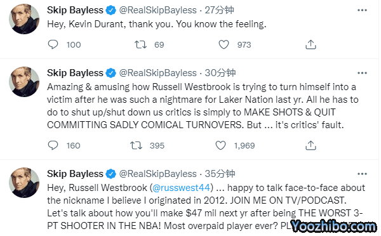
Task: Reply to the Kevin Durant tweet
Action: (x=53, y=44)
